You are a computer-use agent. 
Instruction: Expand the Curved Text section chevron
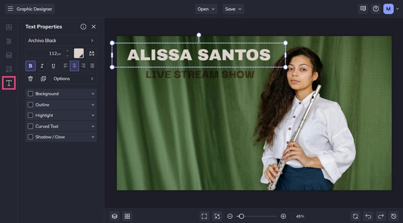(x=93, y=126)
